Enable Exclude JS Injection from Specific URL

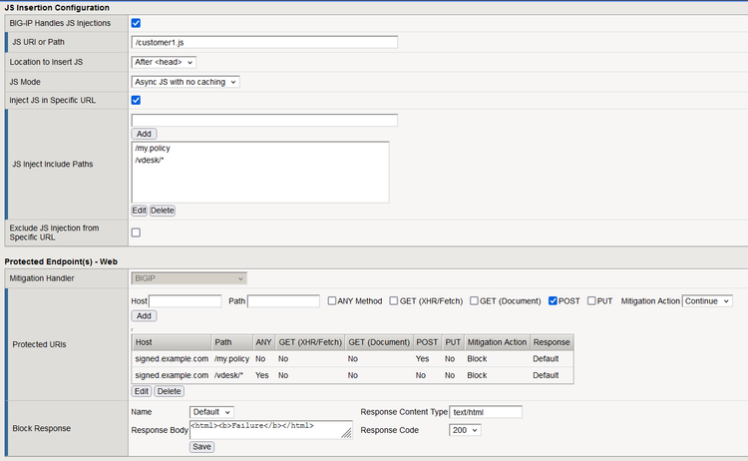(x=136, y=232)
